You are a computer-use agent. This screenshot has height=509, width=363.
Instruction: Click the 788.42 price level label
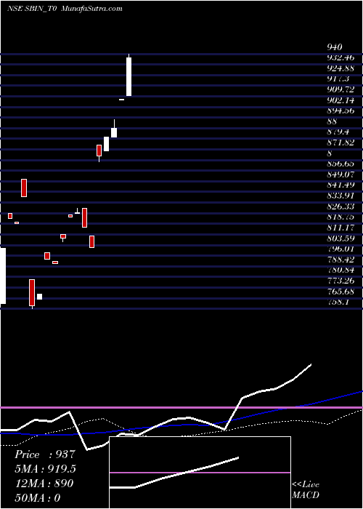click(x=340, y=260)
